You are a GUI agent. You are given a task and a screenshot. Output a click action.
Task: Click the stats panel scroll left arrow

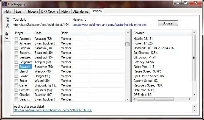pyautogui.click(x=134, y=99)
